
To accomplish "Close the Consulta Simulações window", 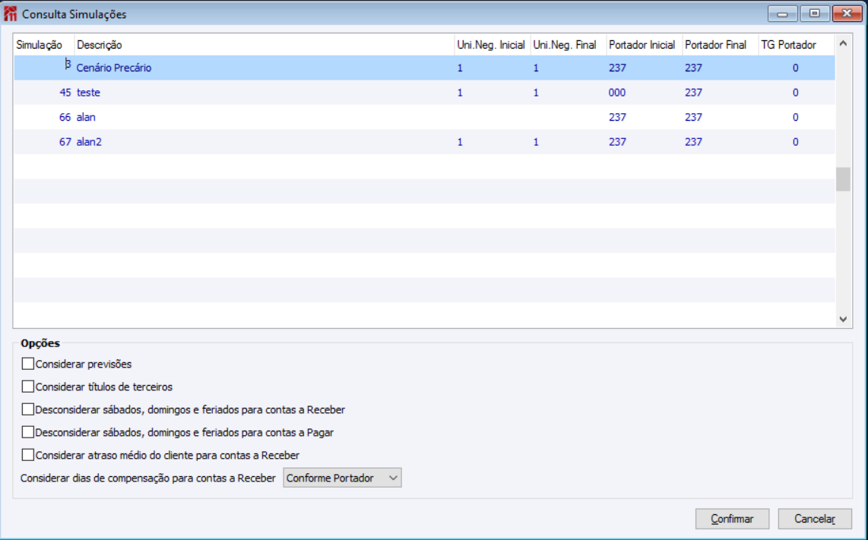I will pyautogui.click(x=847, y=14).
